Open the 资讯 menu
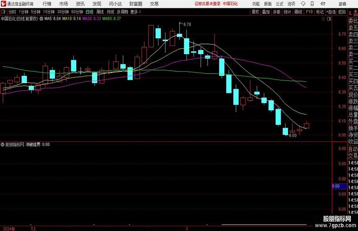Viewport: 358px width, 231px height. coord(80,4)
